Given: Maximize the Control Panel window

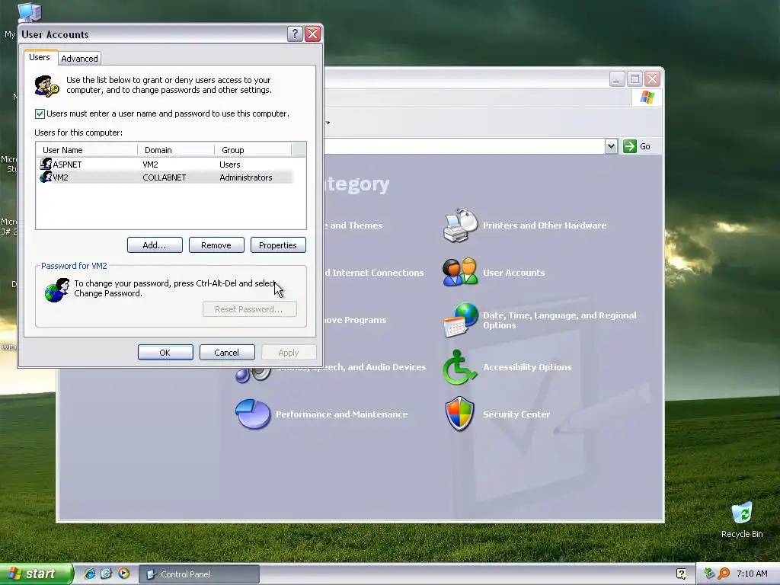Looking at the screenshot, I should point(635,78).
